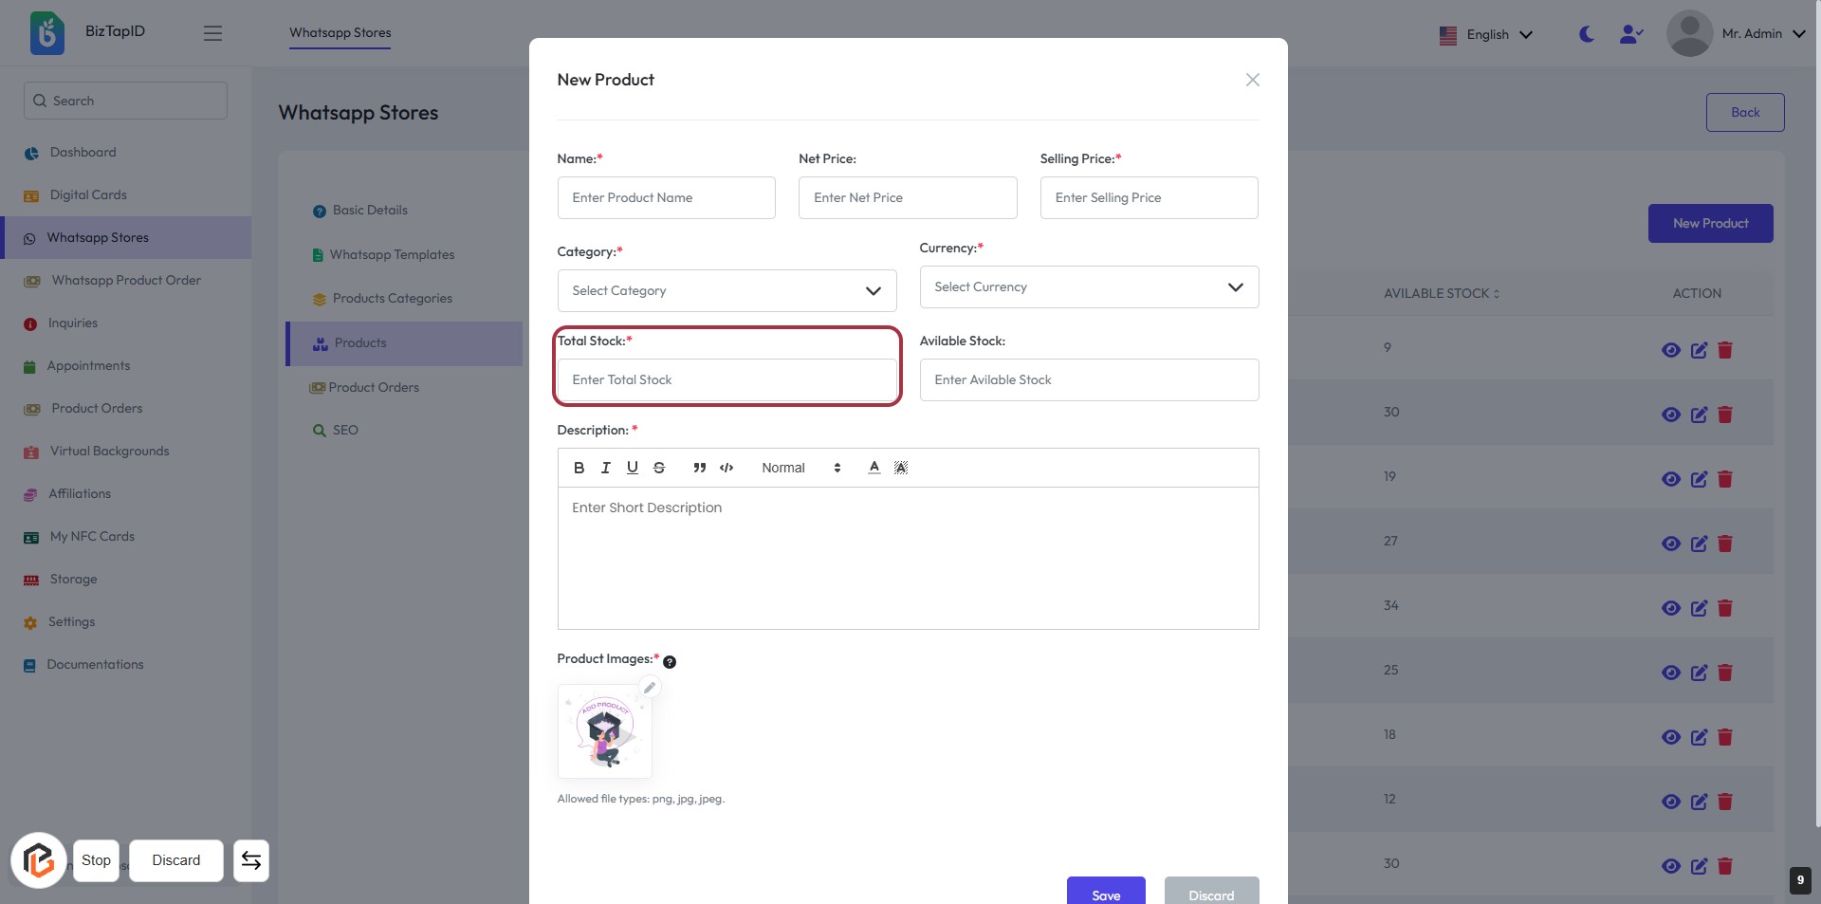This screenshot has width=1821, height=904.
Task: Click the Bold formatting icon
Action: (x=579, y=468)
